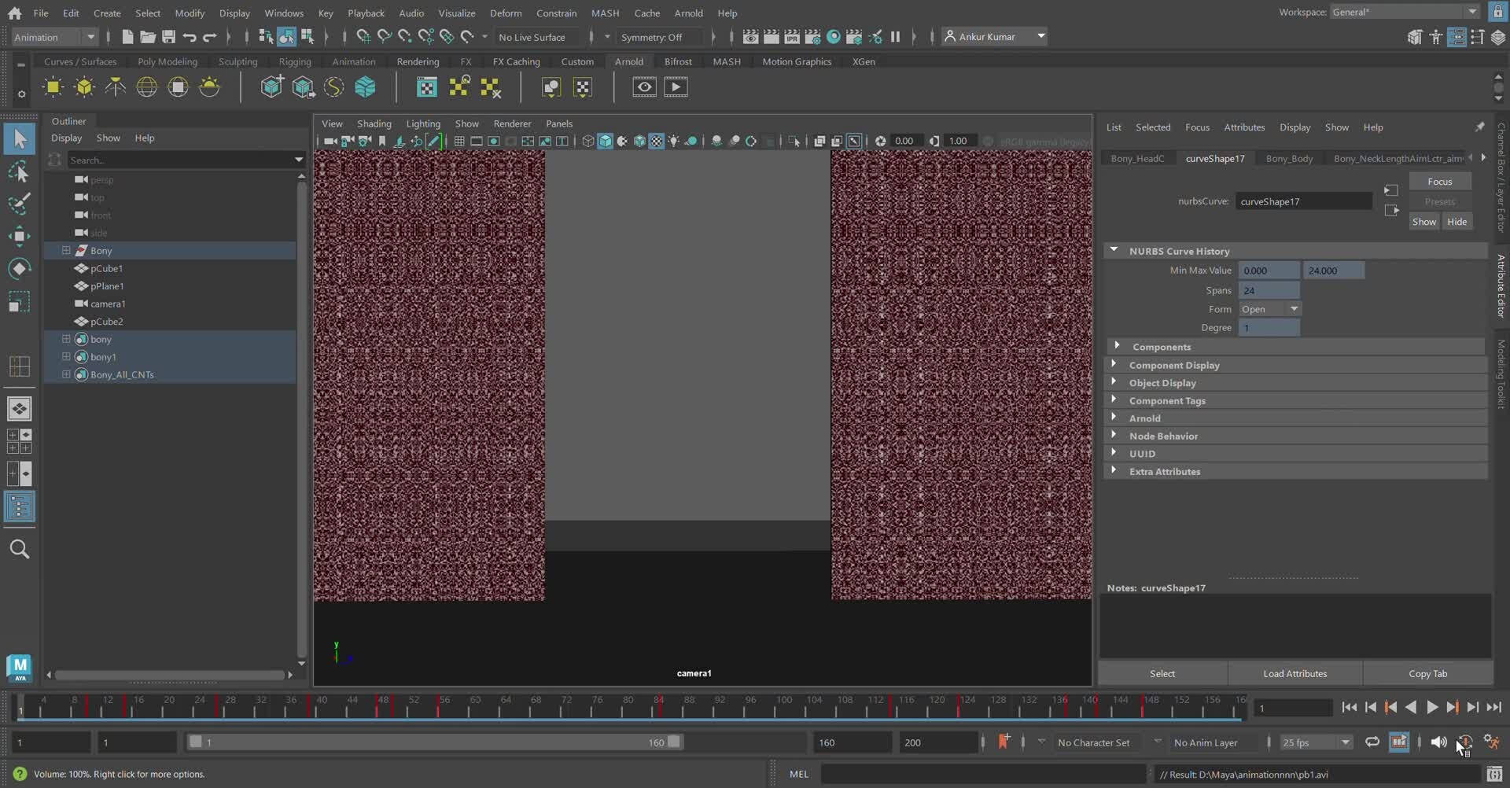Viewport: 1510px width, 788px height.
Task: Open the 25 fps frame rate dropdown
Action: coord(1316,742)
